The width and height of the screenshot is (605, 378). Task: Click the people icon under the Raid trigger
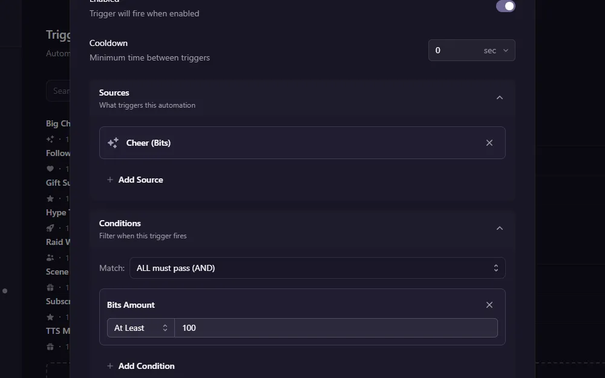pos(50,258)
